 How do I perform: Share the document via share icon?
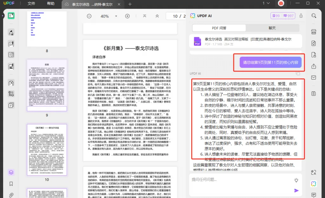[x=314, y=66]
